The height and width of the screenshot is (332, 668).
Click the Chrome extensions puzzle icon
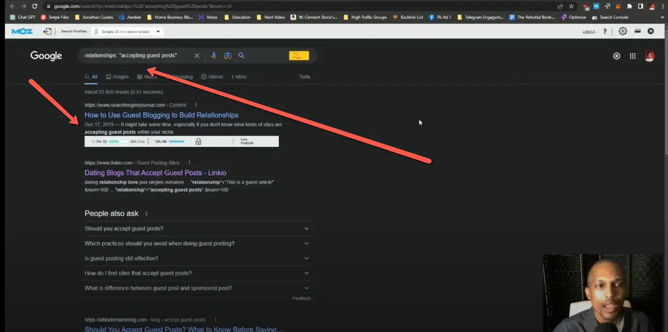click(x=629, y=6)
